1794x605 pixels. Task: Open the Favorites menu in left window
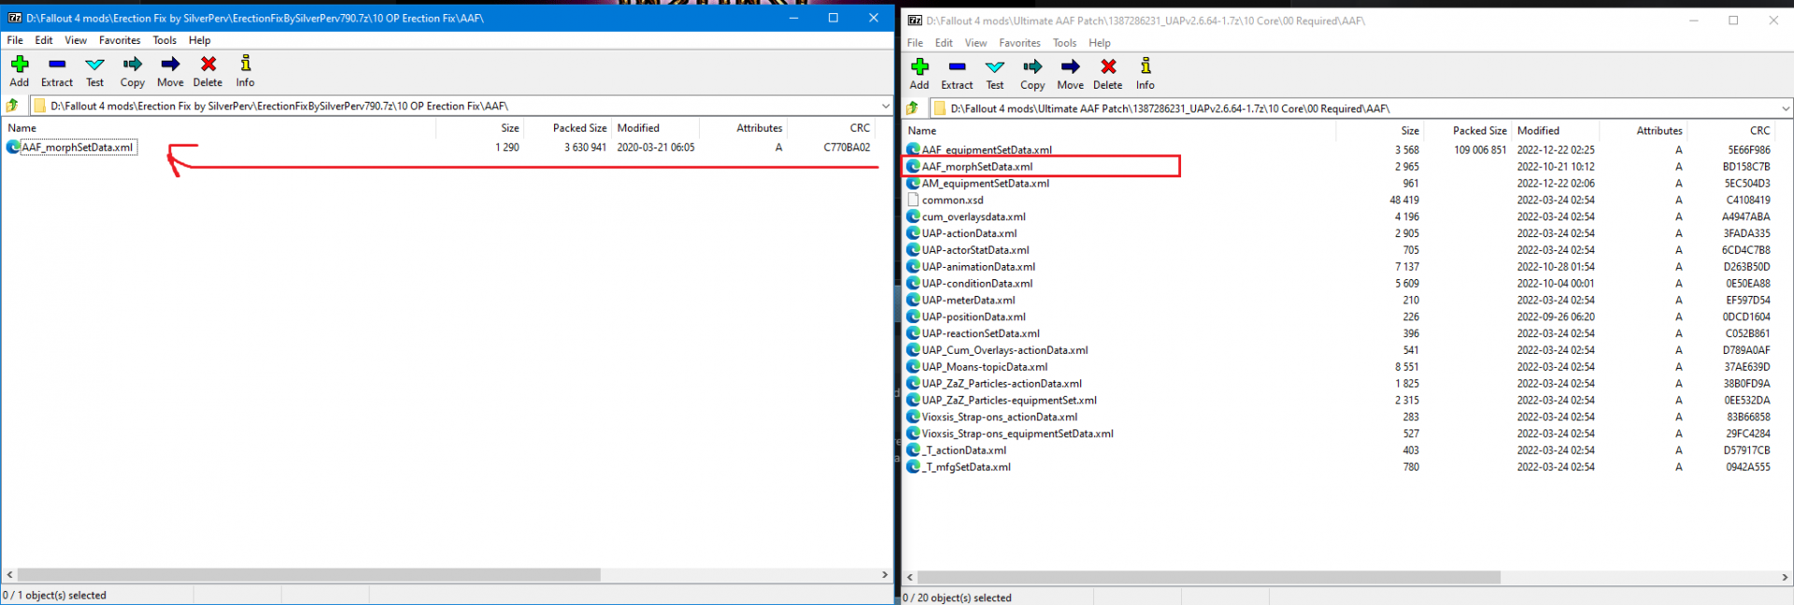point(120,40)
